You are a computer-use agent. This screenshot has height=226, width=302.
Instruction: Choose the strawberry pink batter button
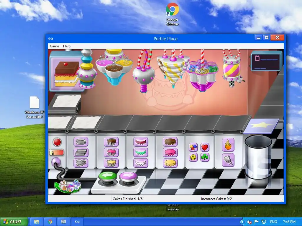[x=111, y=152]
